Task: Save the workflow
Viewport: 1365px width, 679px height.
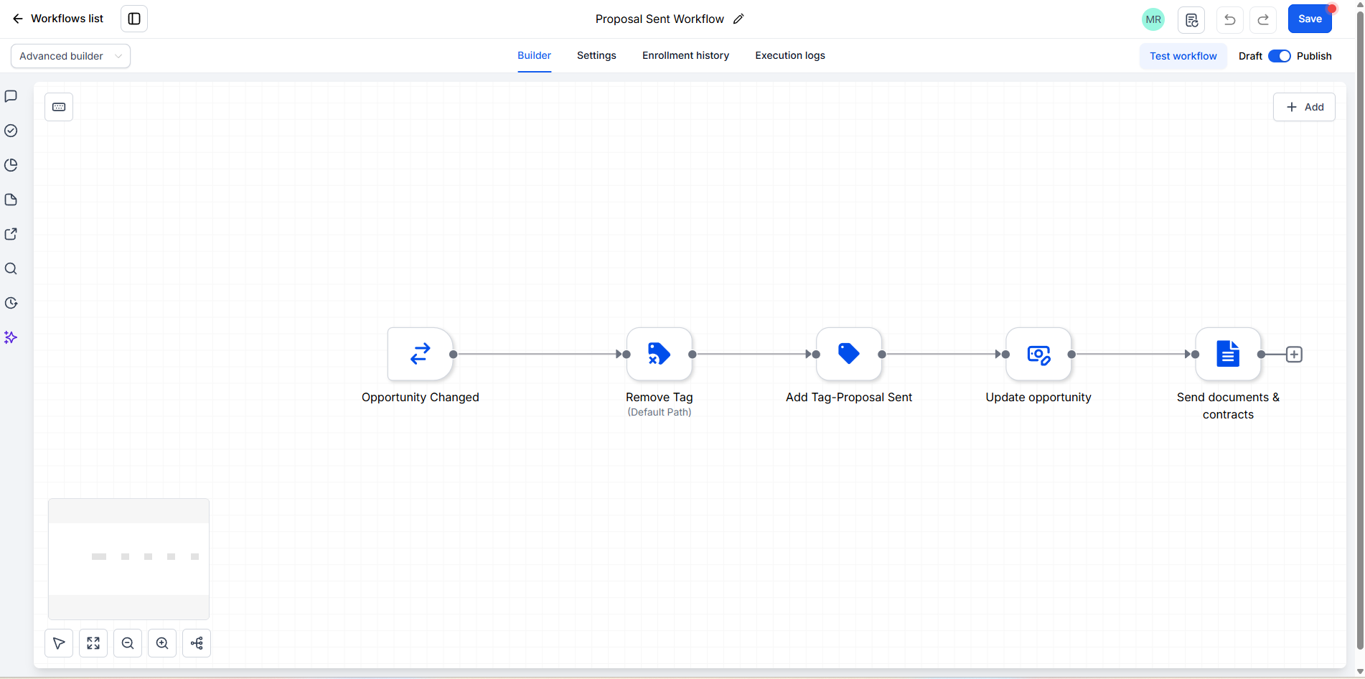Action: click(1310, 19)
